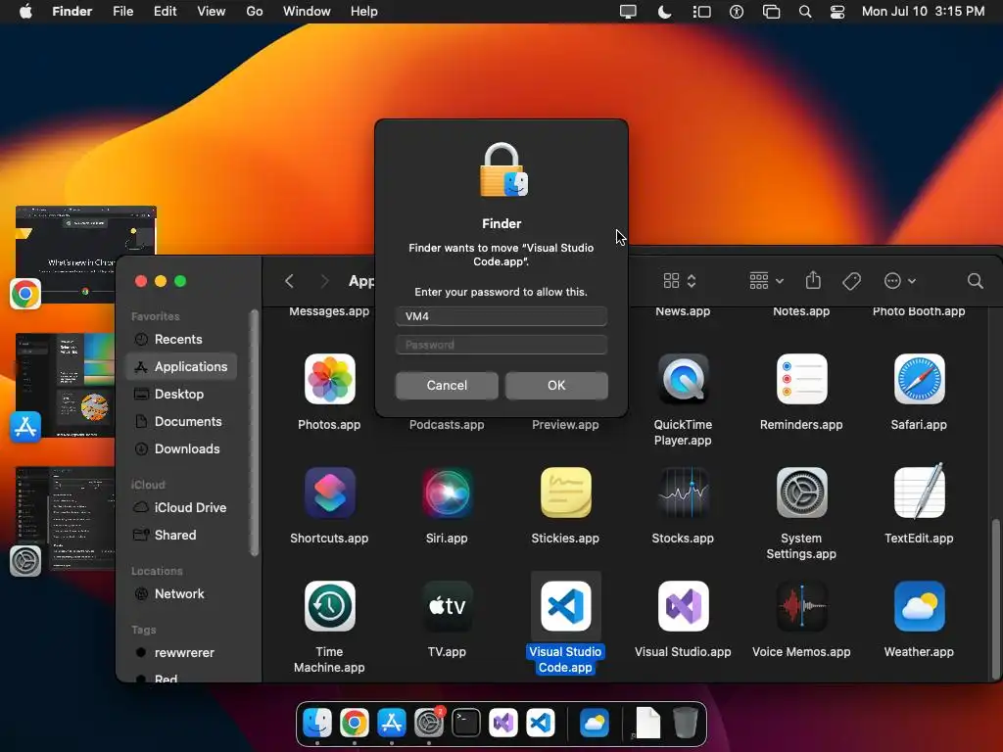Select Desktop in the sidebar
Image resolution: width=1003 pixels, height=752 pixels.
181,394
